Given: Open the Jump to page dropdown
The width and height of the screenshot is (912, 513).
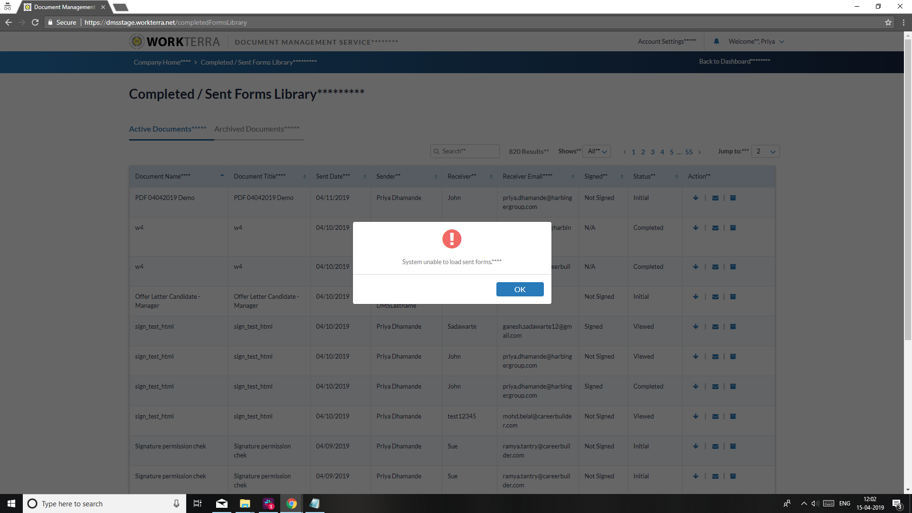Looking at the screenshot, I should (x=765, y=152).
